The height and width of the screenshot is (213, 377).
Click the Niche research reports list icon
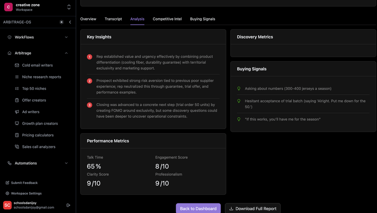coord(17,77)
